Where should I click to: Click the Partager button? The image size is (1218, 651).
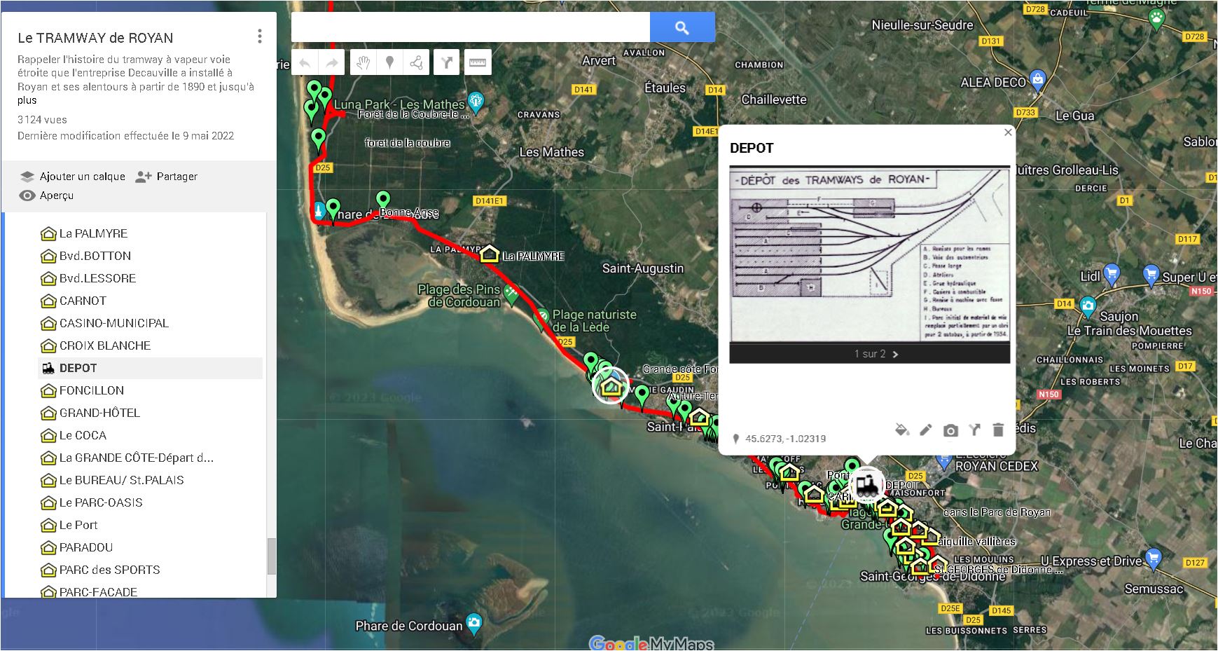pos(167,177)
